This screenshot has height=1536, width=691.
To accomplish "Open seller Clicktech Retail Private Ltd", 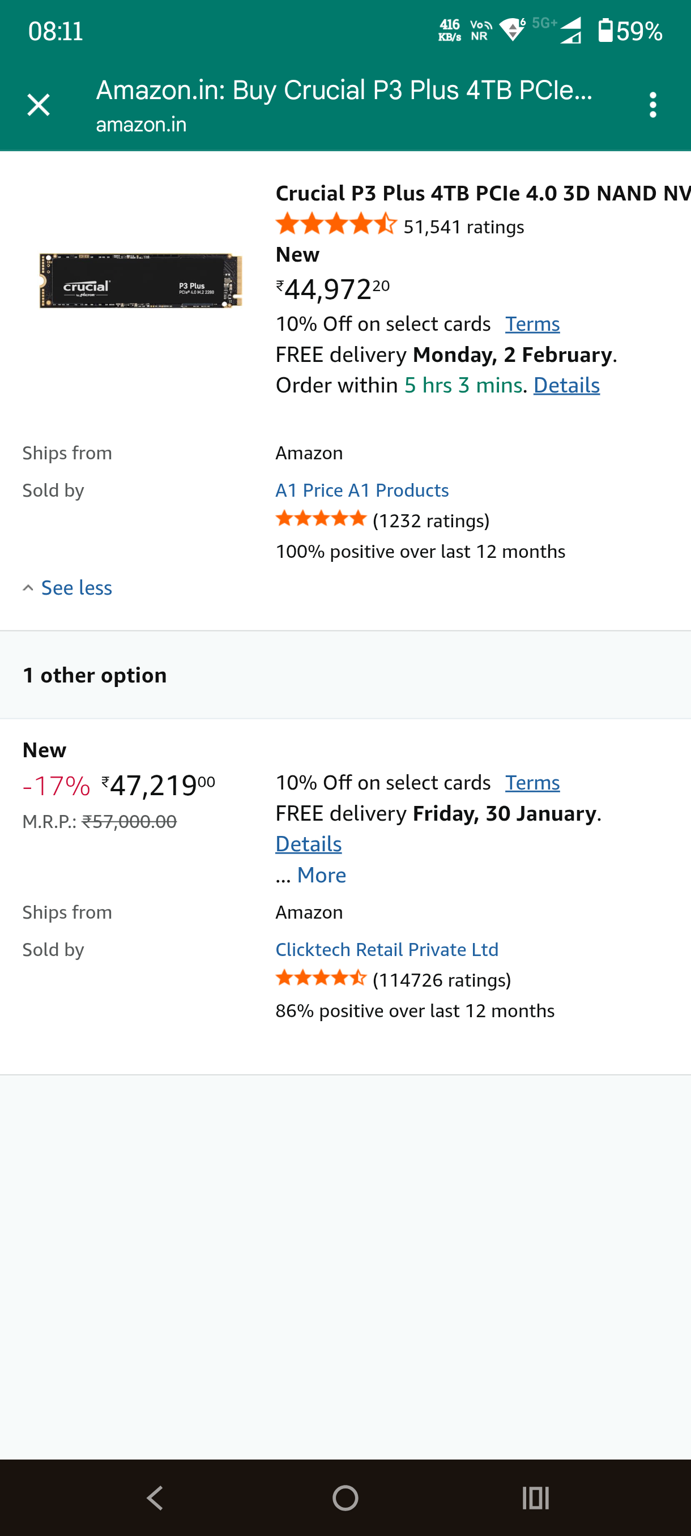I will click(x=386, y=949).
